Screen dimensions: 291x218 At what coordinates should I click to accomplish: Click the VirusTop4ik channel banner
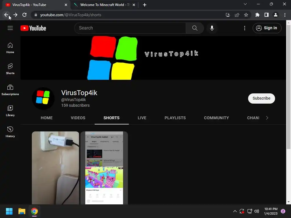point(153,58)
